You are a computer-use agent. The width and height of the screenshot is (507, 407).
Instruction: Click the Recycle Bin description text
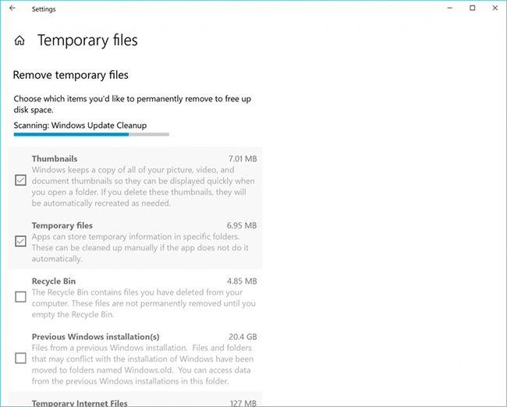click(x=144, y=304)
